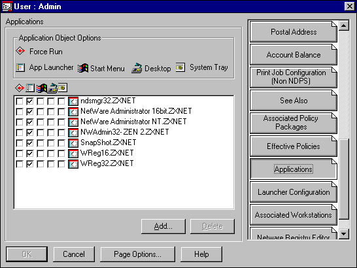Click the Force Run legend icon
Viewport: 357px width, 268px height.
pos(20,51)
